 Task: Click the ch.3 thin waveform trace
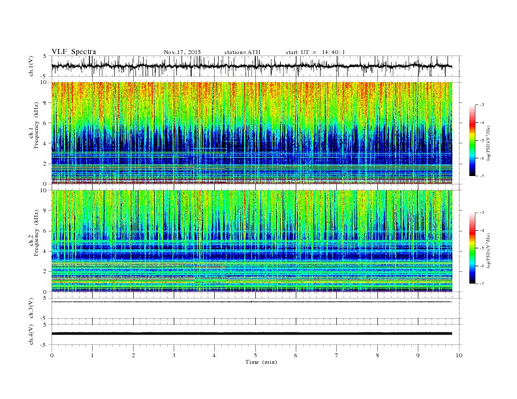pos(252,302)
